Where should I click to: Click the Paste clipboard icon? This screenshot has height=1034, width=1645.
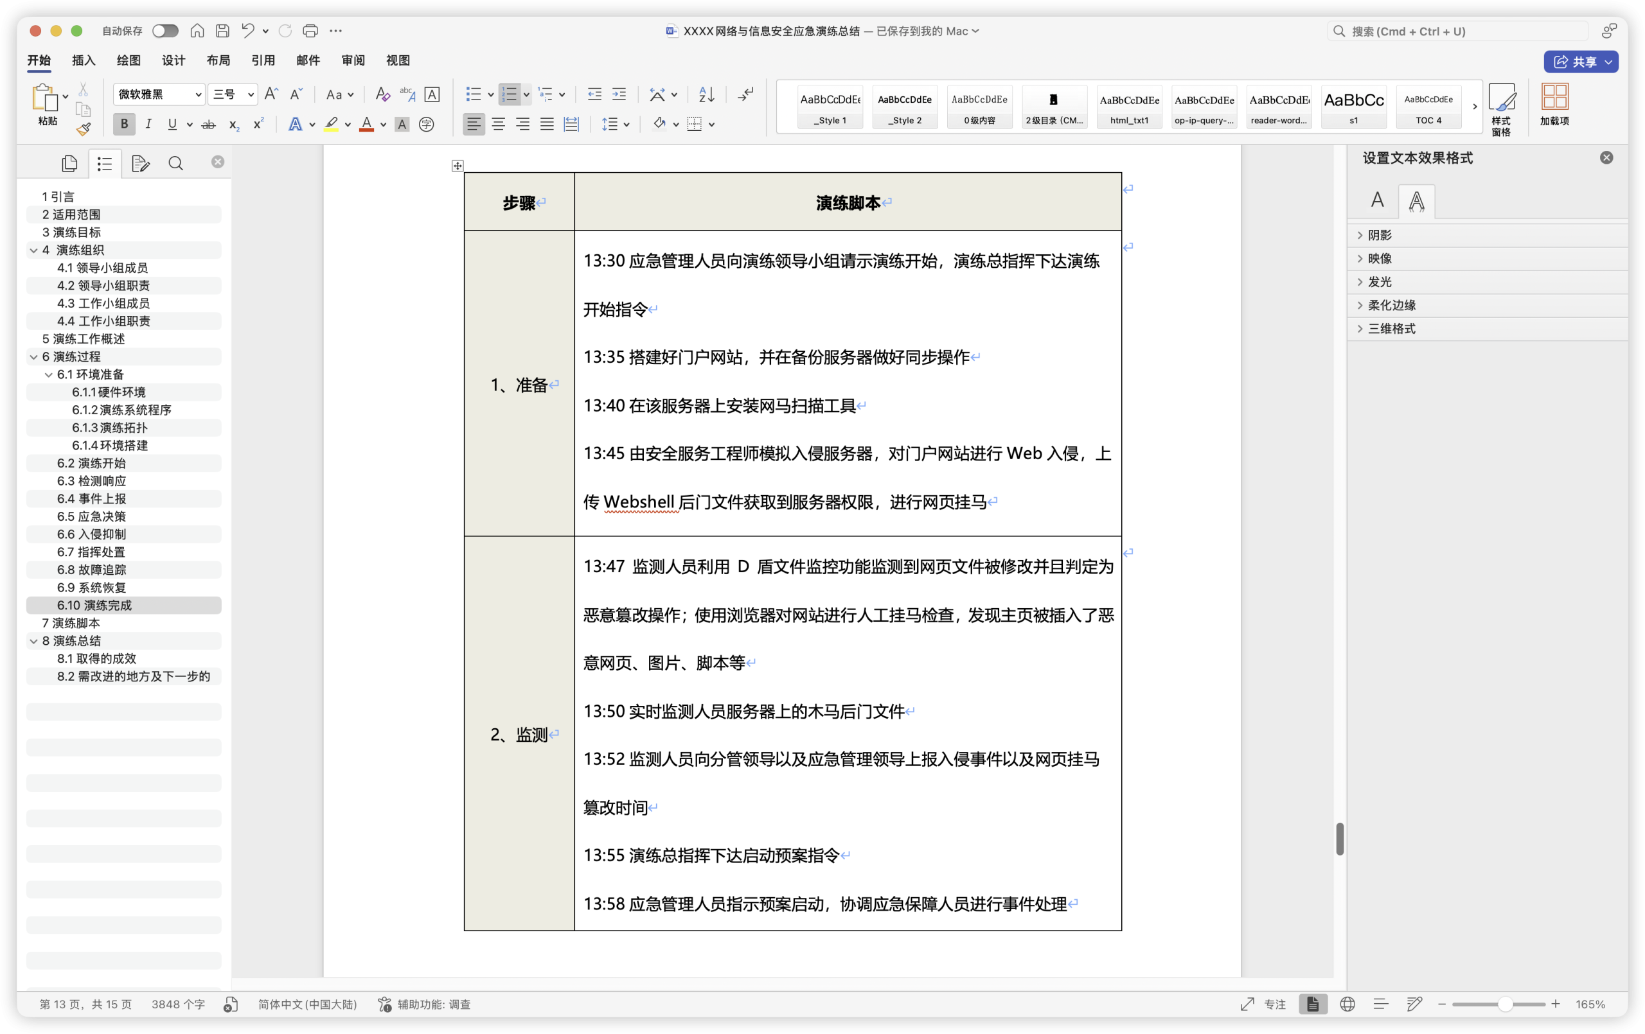pyautogui.click(x=45, y=98)
